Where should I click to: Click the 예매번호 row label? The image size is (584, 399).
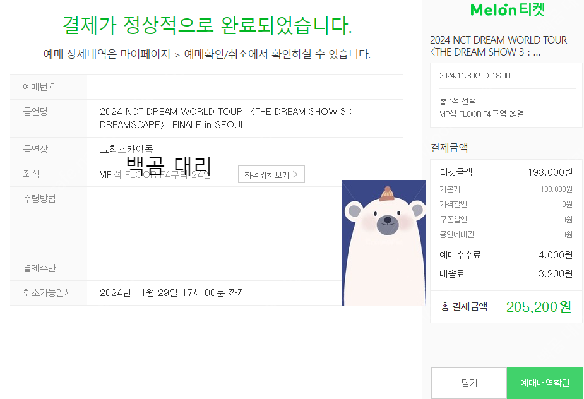pos(40,86)
